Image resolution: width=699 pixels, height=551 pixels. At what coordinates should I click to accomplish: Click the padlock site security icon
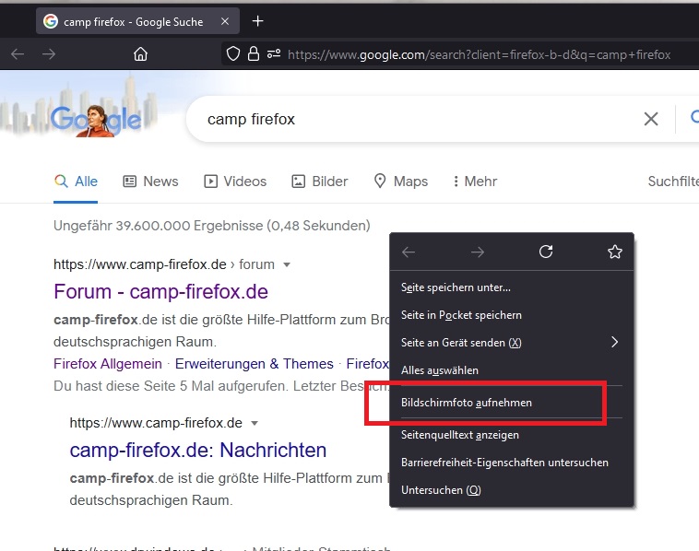254,54
